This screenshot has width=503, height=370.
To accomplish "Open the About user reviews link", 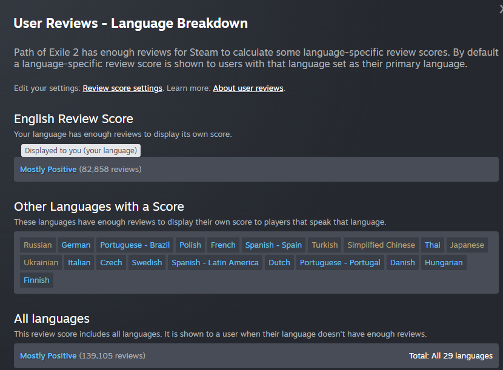I will pos(248,88).
